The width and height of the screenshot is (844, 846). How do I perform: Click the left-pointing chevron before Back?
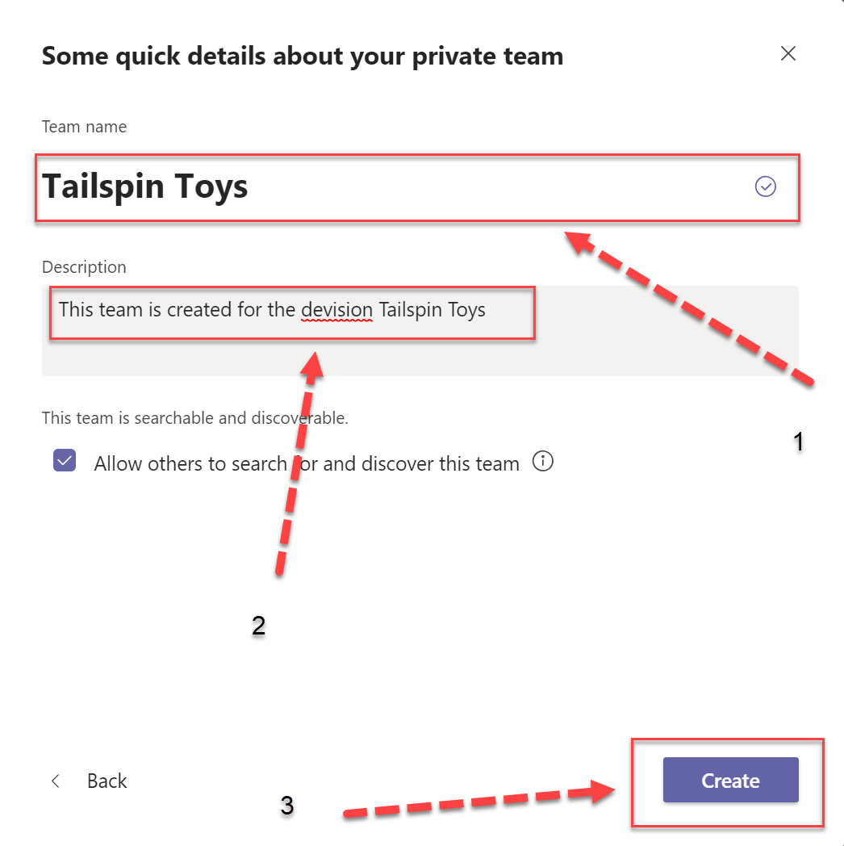[x=55, y=781]
